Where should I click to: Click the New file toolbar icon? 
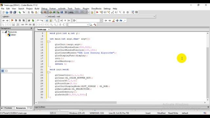[3, 12]
